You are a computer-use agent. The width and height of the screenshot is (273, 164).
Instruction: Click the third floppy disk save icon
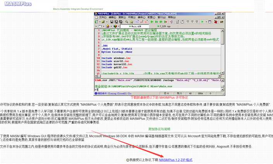pos(121,22)
